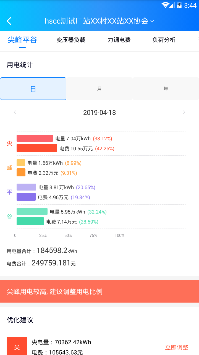
Task: Go to previous date
Action: click(x=15, y=112)
